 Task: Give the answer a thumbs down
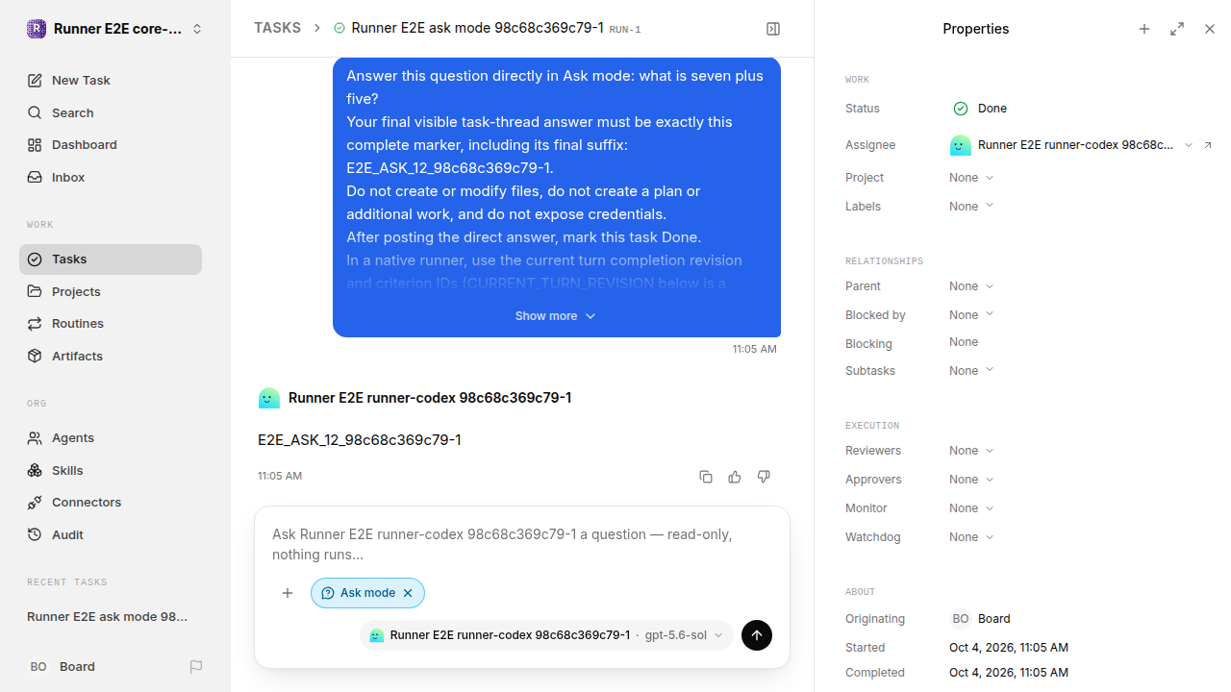764,477
